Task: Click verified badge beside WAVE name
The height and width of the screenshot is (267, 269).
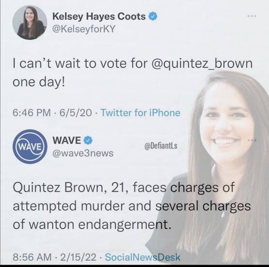Action: [x=88, y=140]
